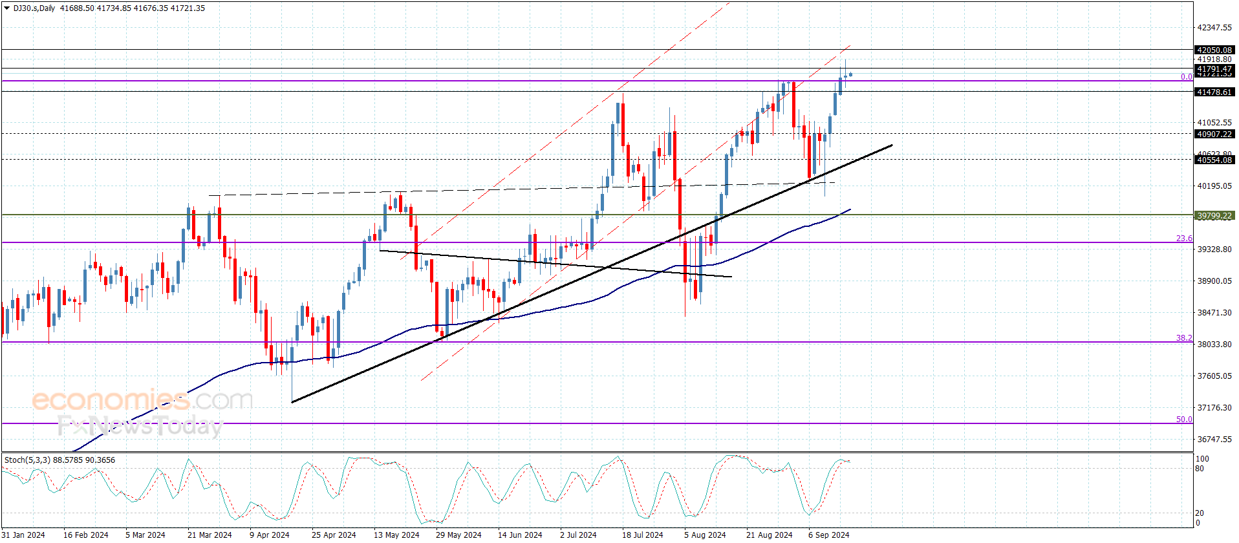The width and height of the screenshot is (1239, 543).
Task: Click the DJ30.s,Daily chart title text
Action: pyautogui.click(x=34, y=8)
